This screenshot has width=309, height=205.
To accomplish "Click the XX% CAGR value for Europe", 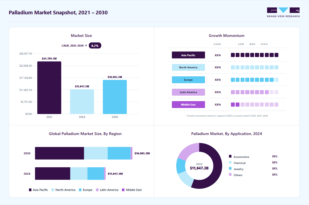I will pos(218,80).
